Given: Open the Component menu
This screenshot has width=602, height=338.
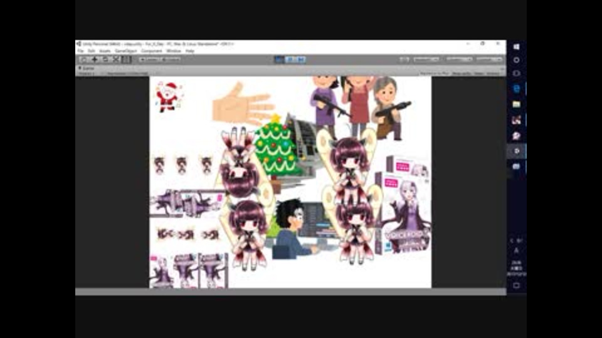Looking at the screenshot, I should click(151, 51).
